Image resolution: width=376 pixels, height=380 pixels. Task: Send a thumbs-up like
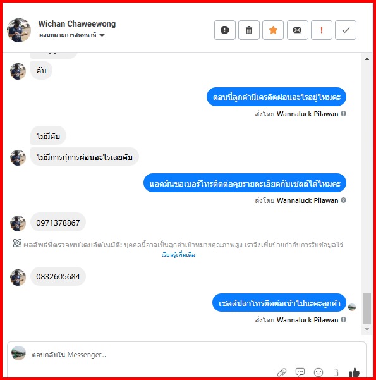tap(354, 372)
